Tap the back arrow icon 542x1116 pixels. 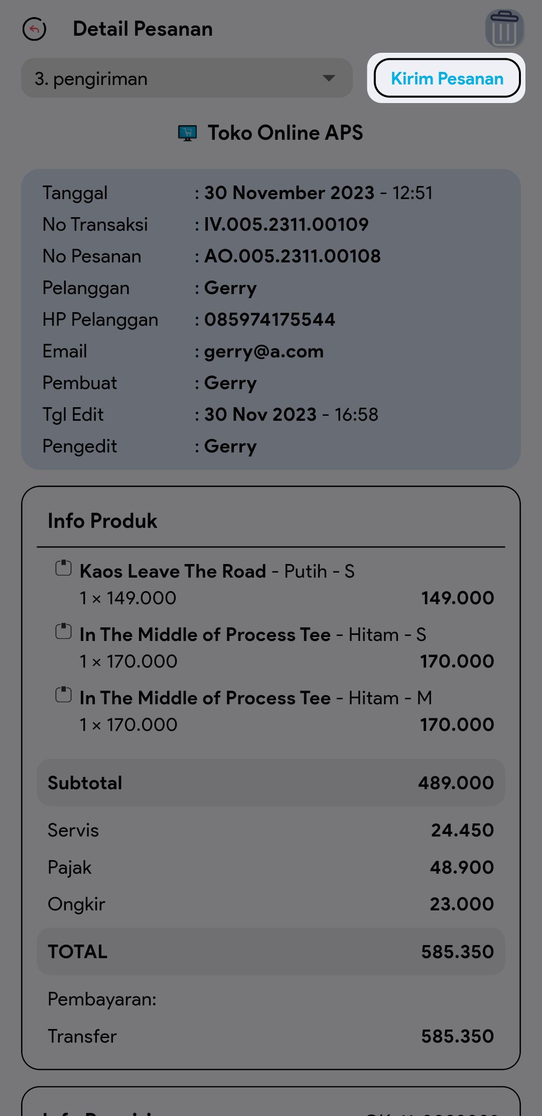(x=34, y=29)
